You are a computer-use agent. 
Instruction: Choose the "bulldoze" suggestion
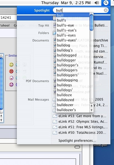(x=73, y=95)
